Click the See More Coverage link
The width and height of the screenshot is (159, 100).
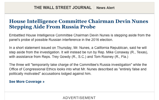[x=27, y=82]
